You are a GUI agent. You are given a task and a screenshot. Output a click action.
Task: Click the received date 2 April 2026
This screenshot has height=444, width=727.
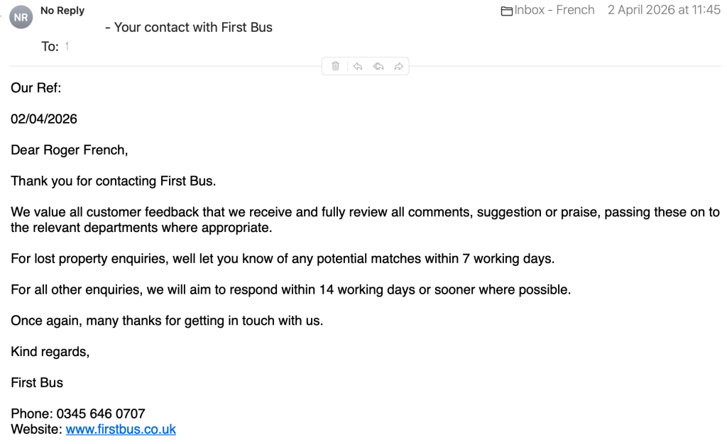point(664,11)
